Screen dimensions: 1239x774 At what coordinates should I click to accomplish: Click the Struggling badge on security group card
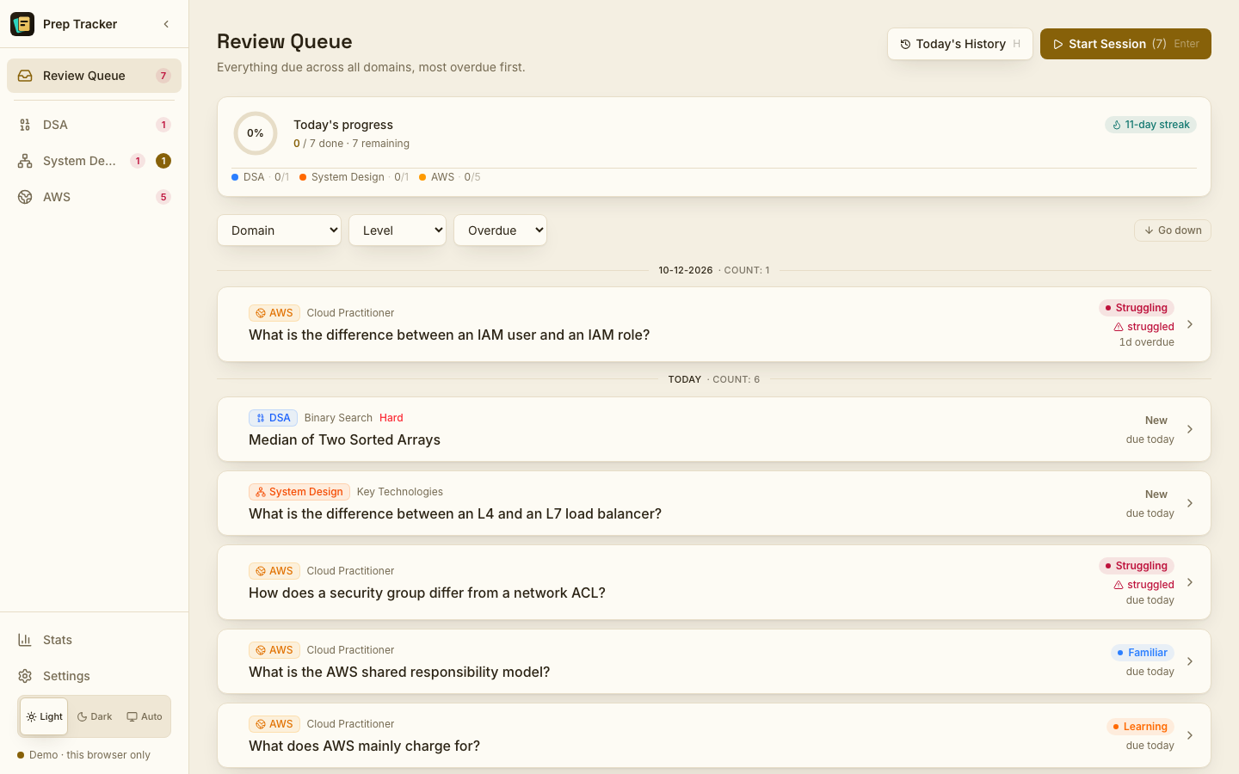tap(1137, 566)
